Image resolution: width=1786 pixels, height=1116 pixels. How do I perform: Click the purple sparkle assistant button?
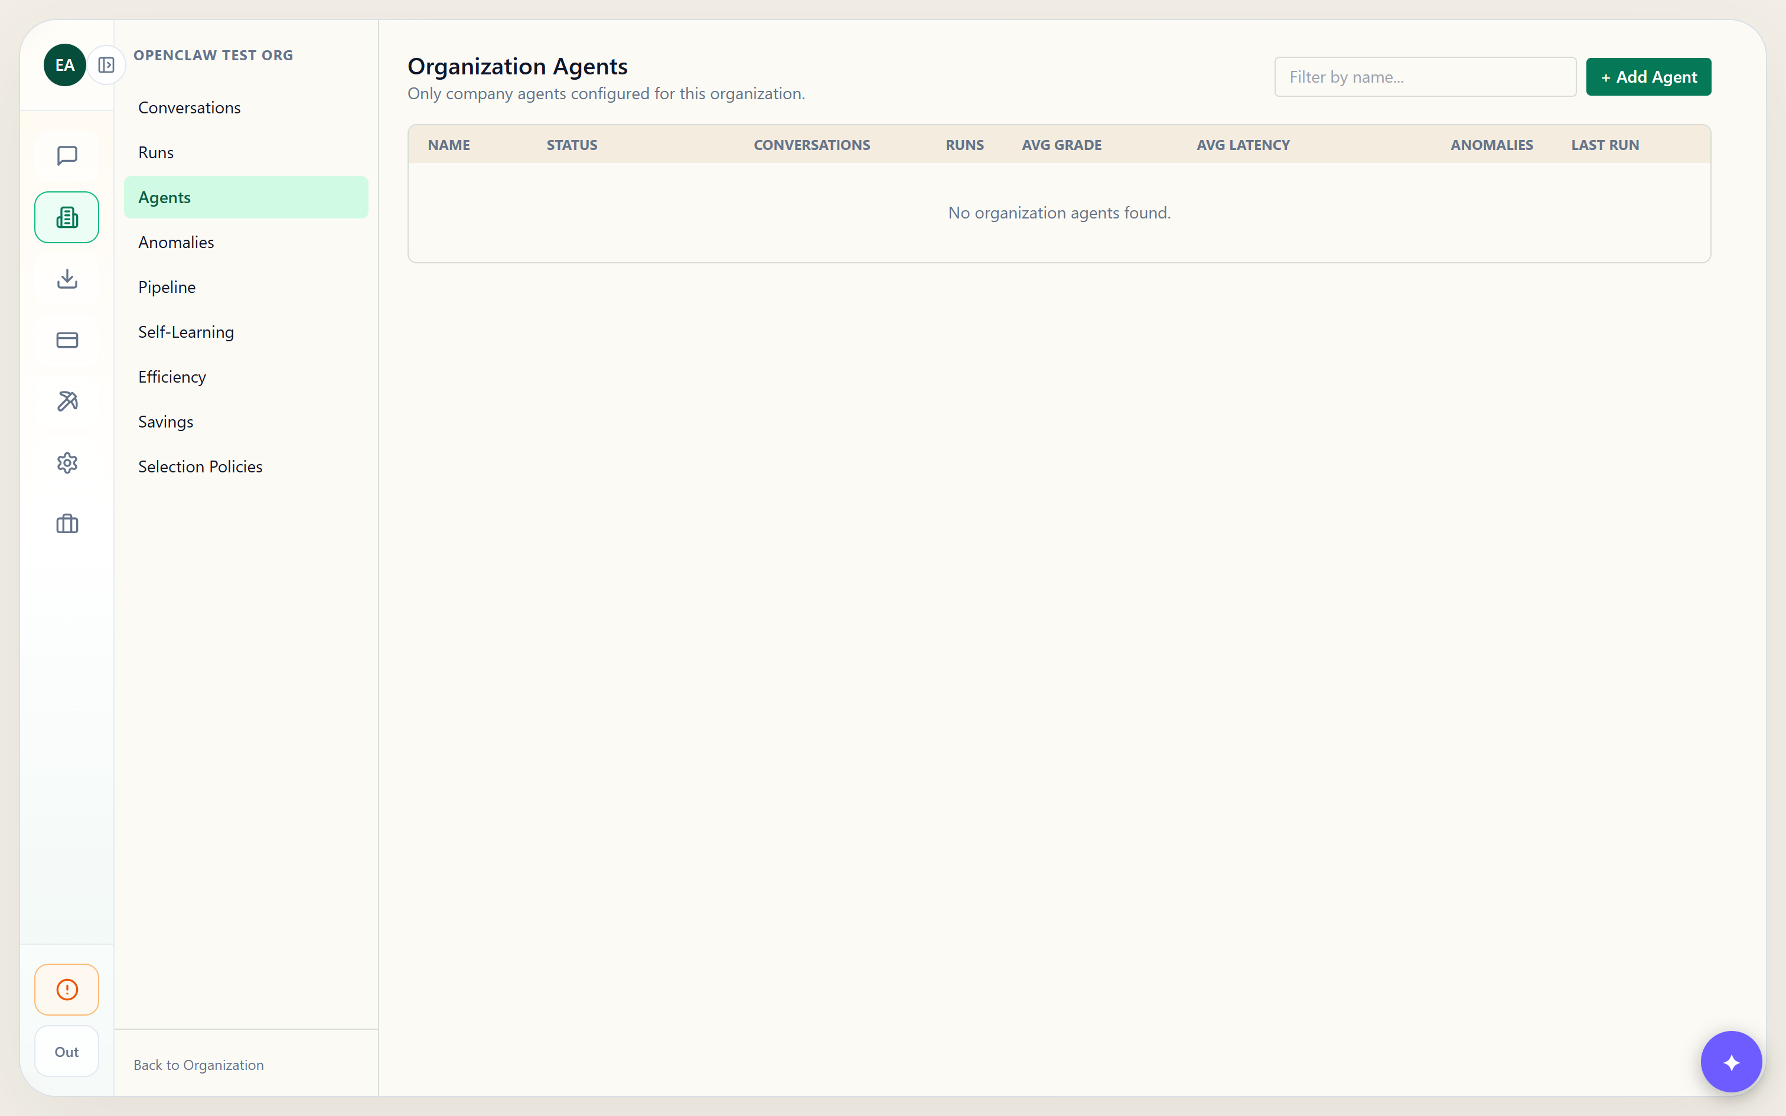[x=1732, y=1062]
